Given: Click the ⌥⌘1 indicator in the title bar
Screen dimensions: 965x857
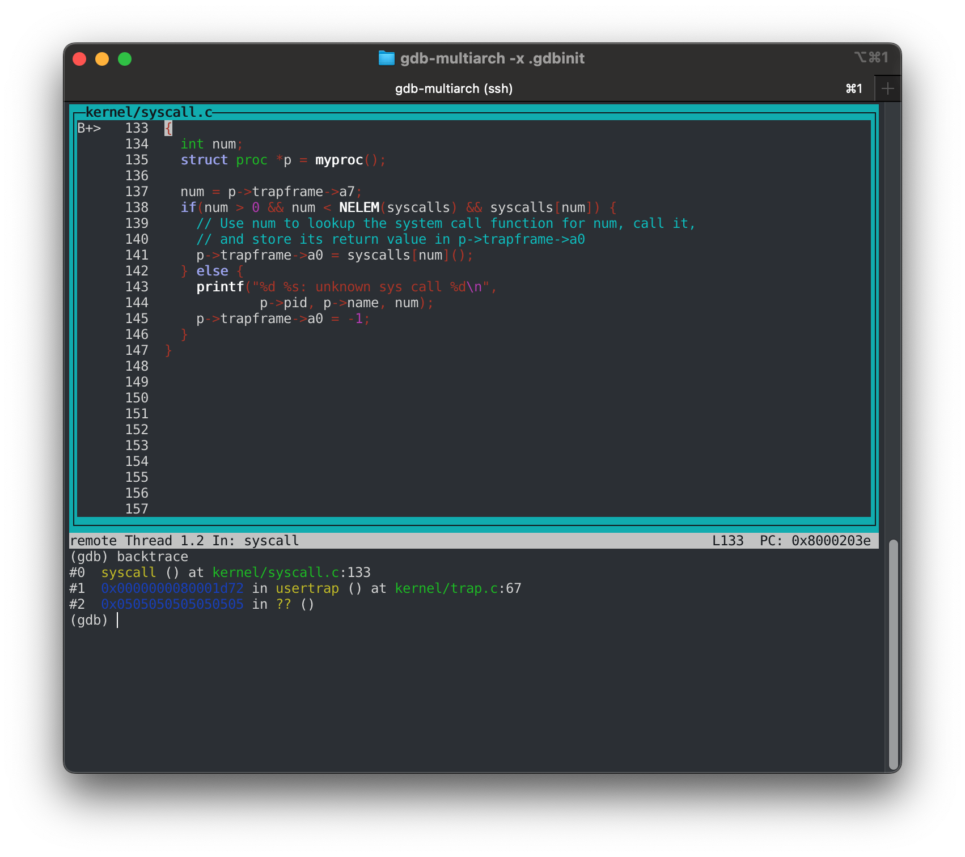Looking at the screenshot, I should click(x=871, y=58).
